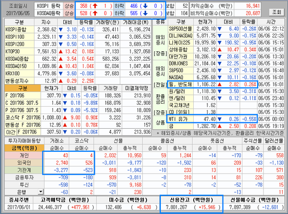Select the DOWJONES row label
288x214 pixels.
pos(181,63)
